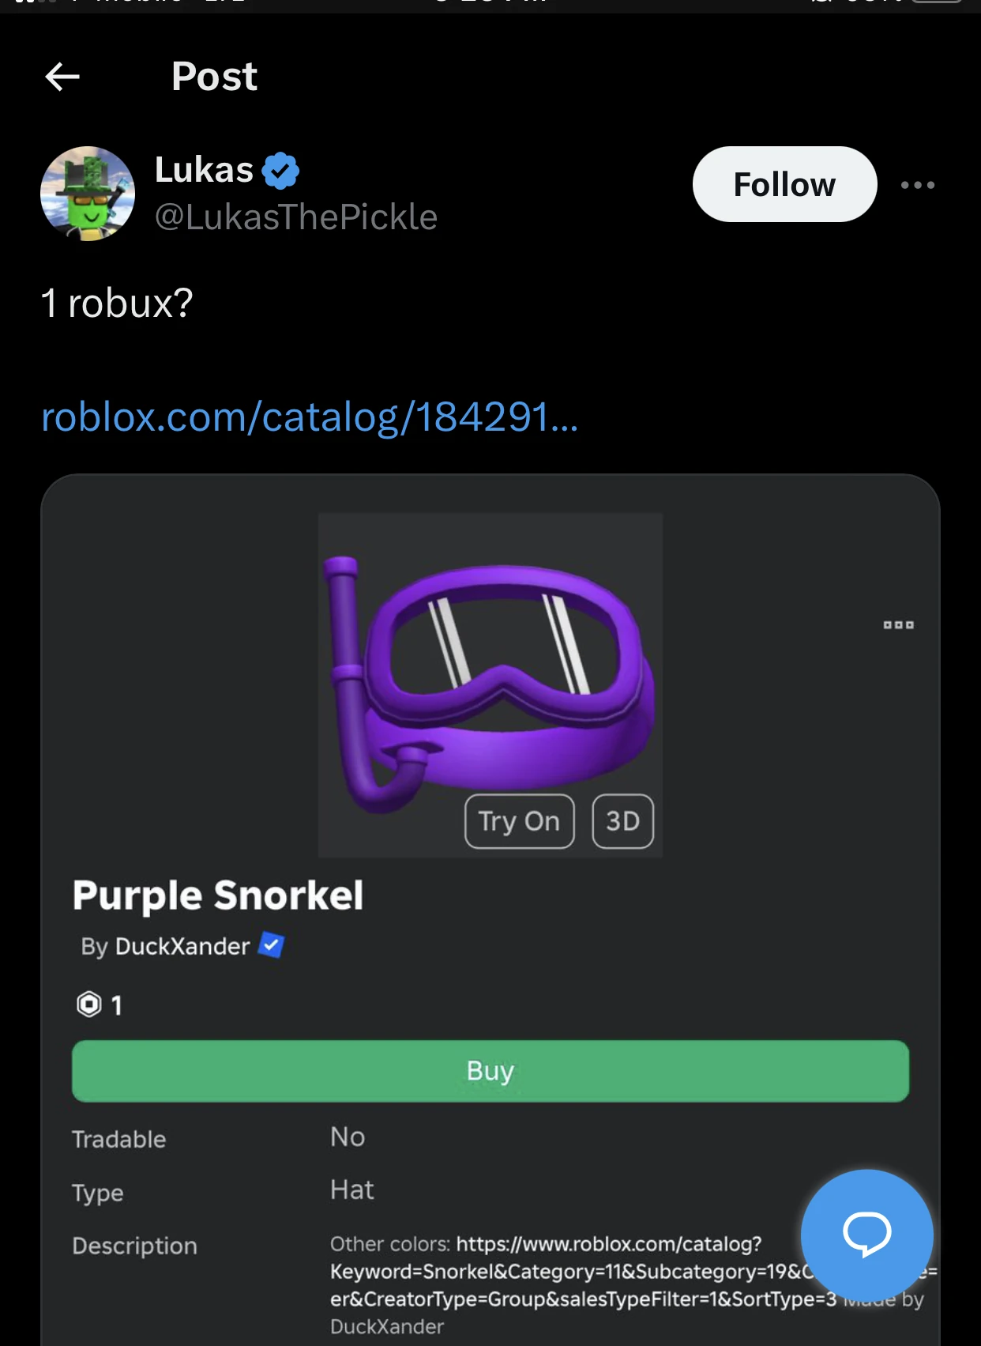The height and width of the screenshot is (1346, 981).
Task: Open the three-dot menu beside Follow button
Action: (x=917, y=184)
